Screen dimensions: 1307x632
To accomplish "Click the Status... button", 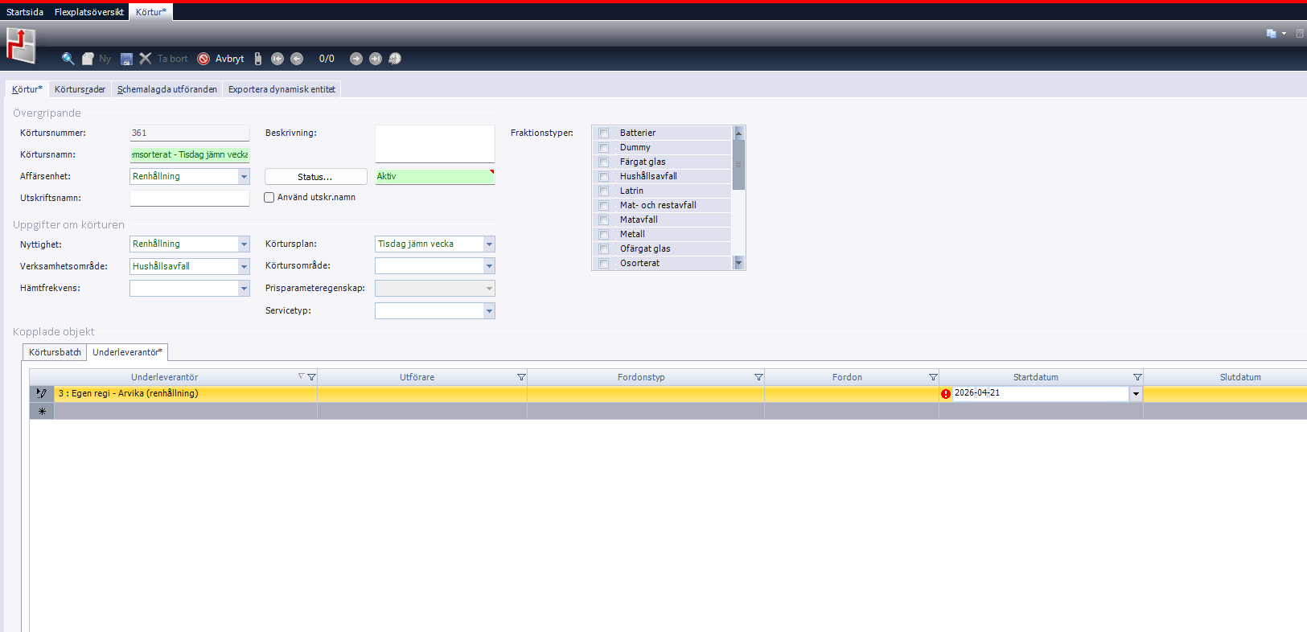I will [x=315, y=177].
